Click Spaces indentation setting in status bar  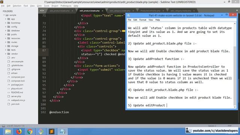point(212,126)
